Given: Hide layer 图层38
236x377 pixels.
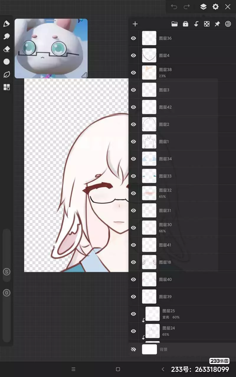Looking at the screenshot, I should pos(134,73).
